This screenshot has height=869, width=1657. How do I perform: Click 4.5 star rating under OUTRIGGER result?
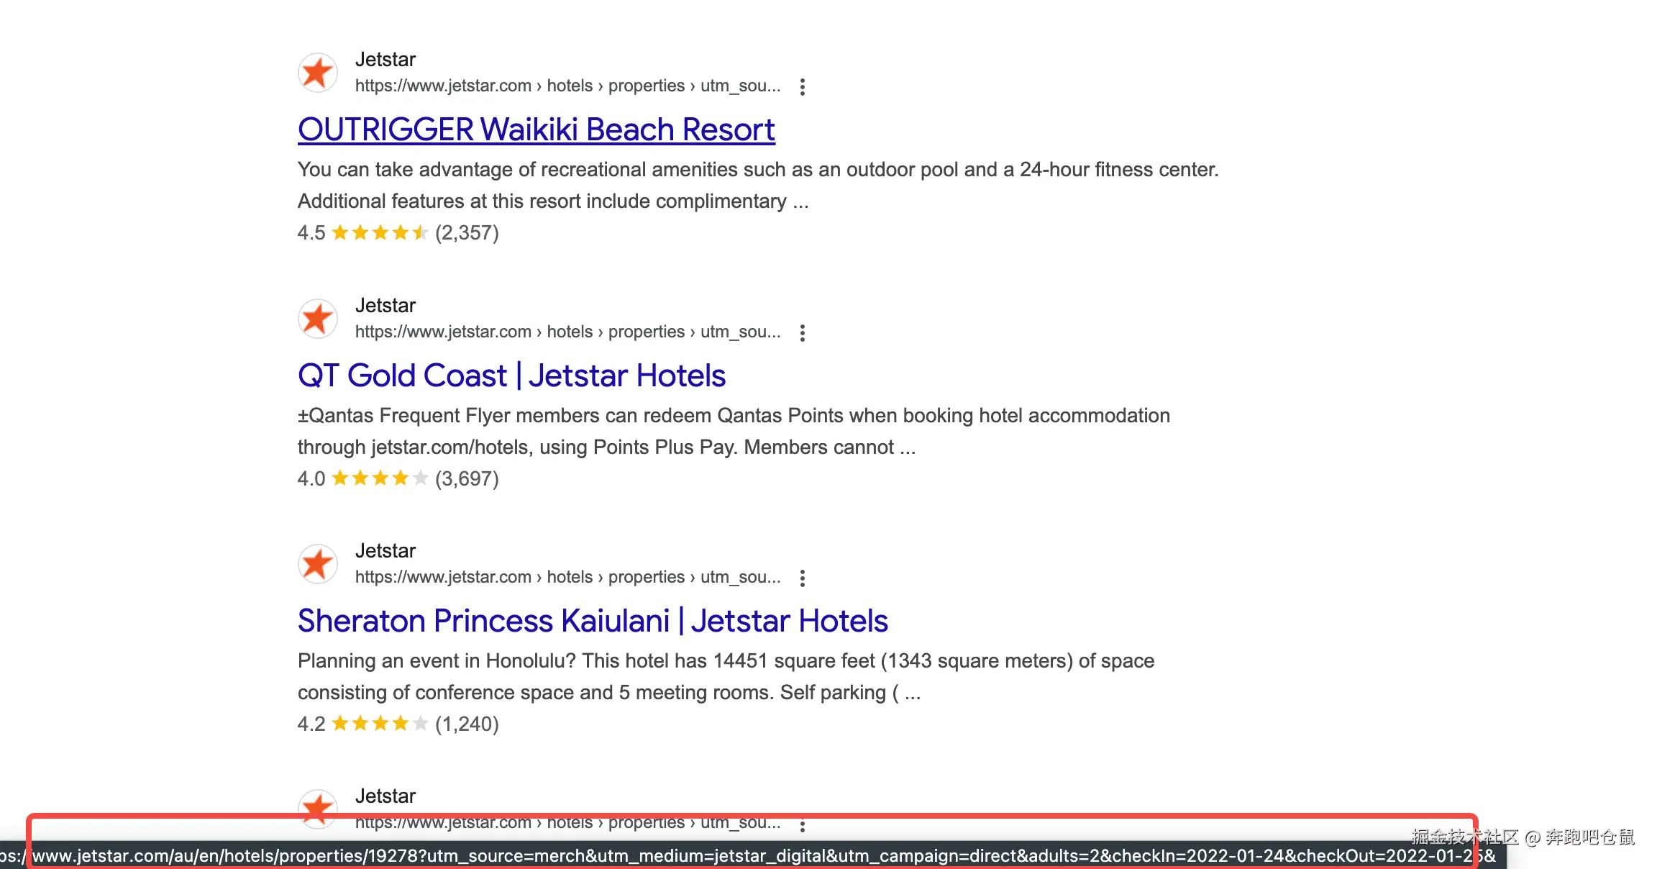(x=380, y=233)
